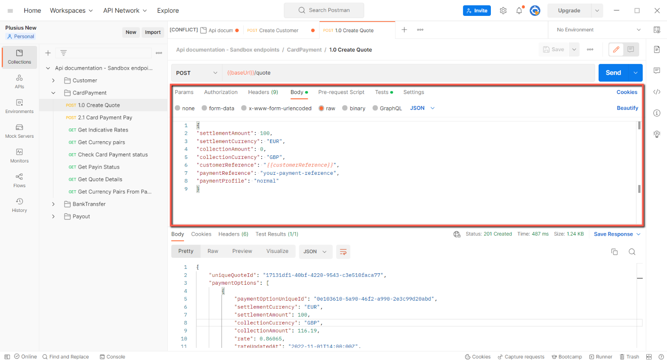Click the Import button
This screenshot has height=362, width=667.
(x=153, y=32)
